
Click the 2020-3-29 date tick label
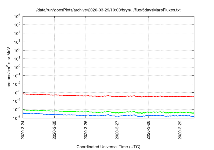pos(180,130)
